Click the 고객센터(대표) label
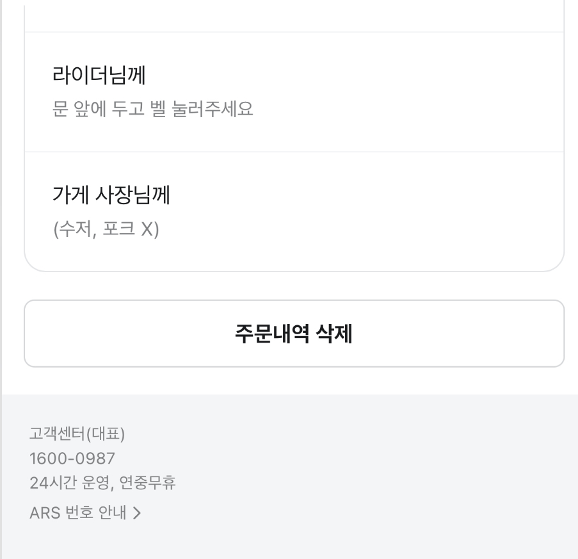Viewport: 578px width, 559px height. 77,435
